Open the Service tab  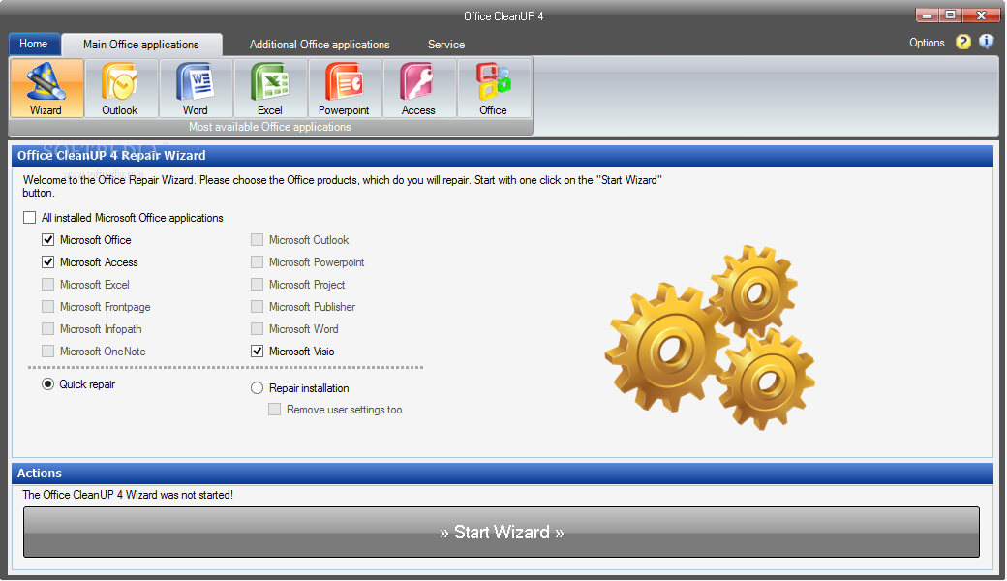446,45
